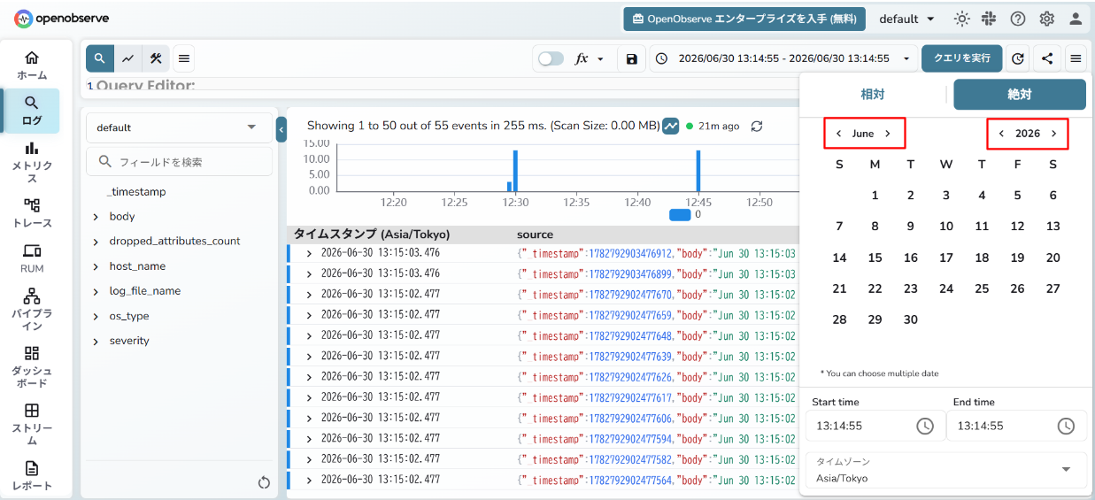Click the tall histogram bar at 12:30
1095x500 pixels.
pyautogui.click(x=515, y=171)
